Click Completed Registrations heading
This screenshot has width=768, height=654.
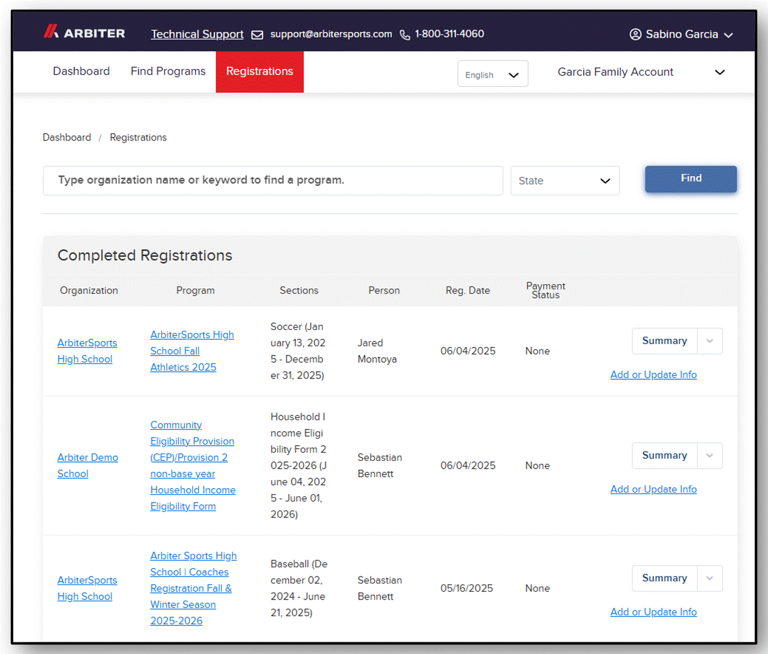145,256
